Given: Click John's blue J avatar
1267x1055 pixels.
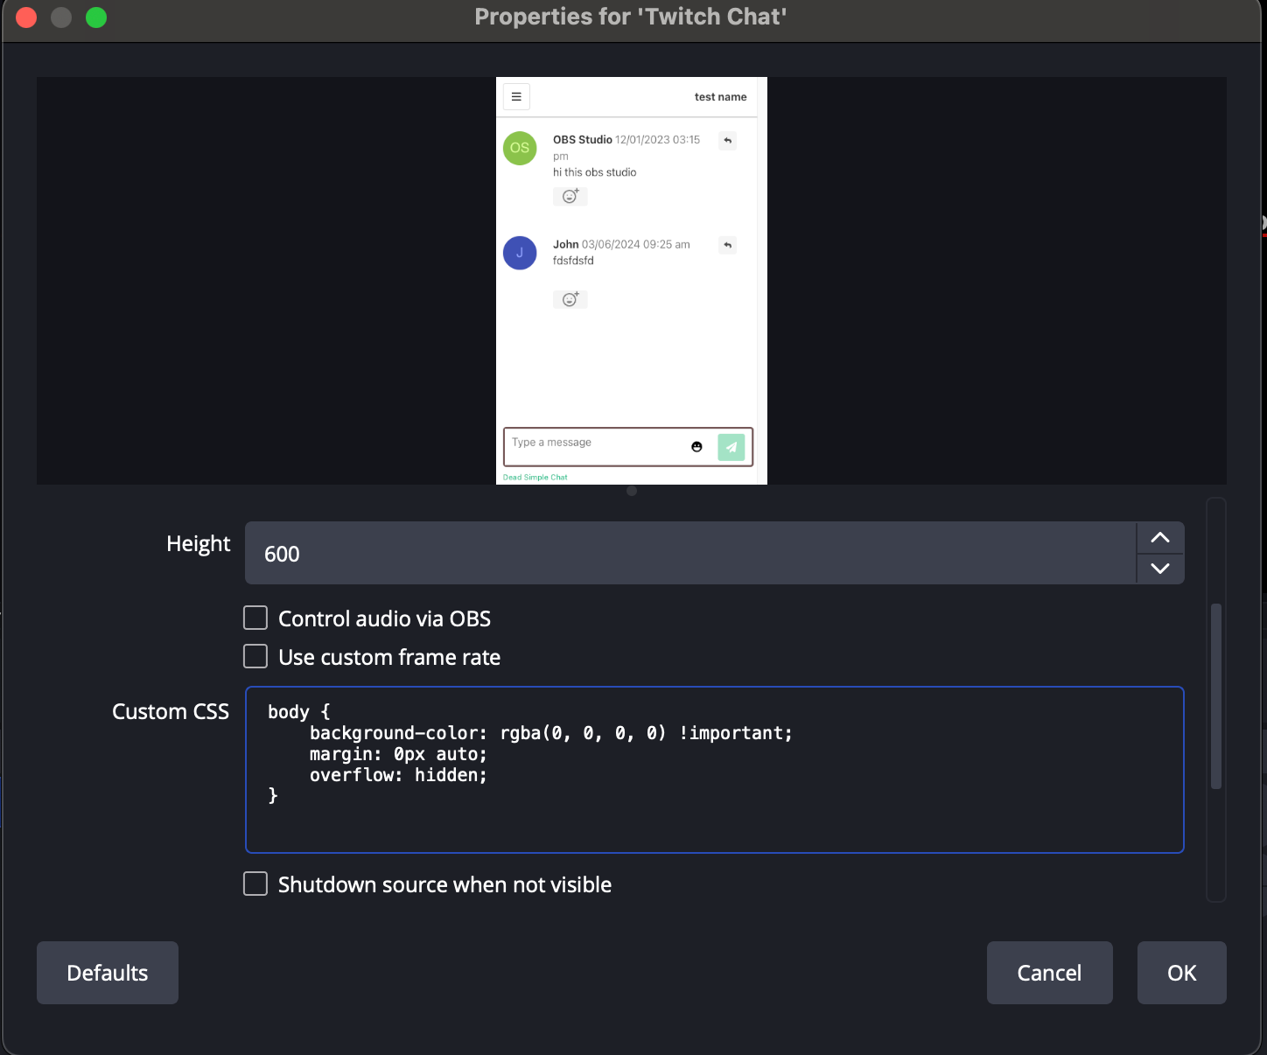Looking at the screenshot, I should pyautogui.click(x=520, y=253).
